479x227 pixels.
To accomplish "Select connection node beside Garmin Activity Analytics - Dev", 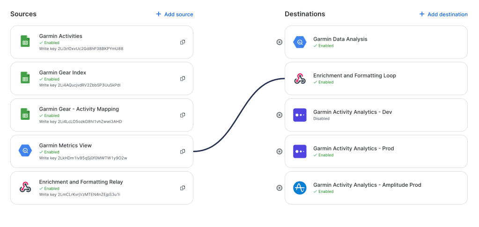I will point(280,115).
